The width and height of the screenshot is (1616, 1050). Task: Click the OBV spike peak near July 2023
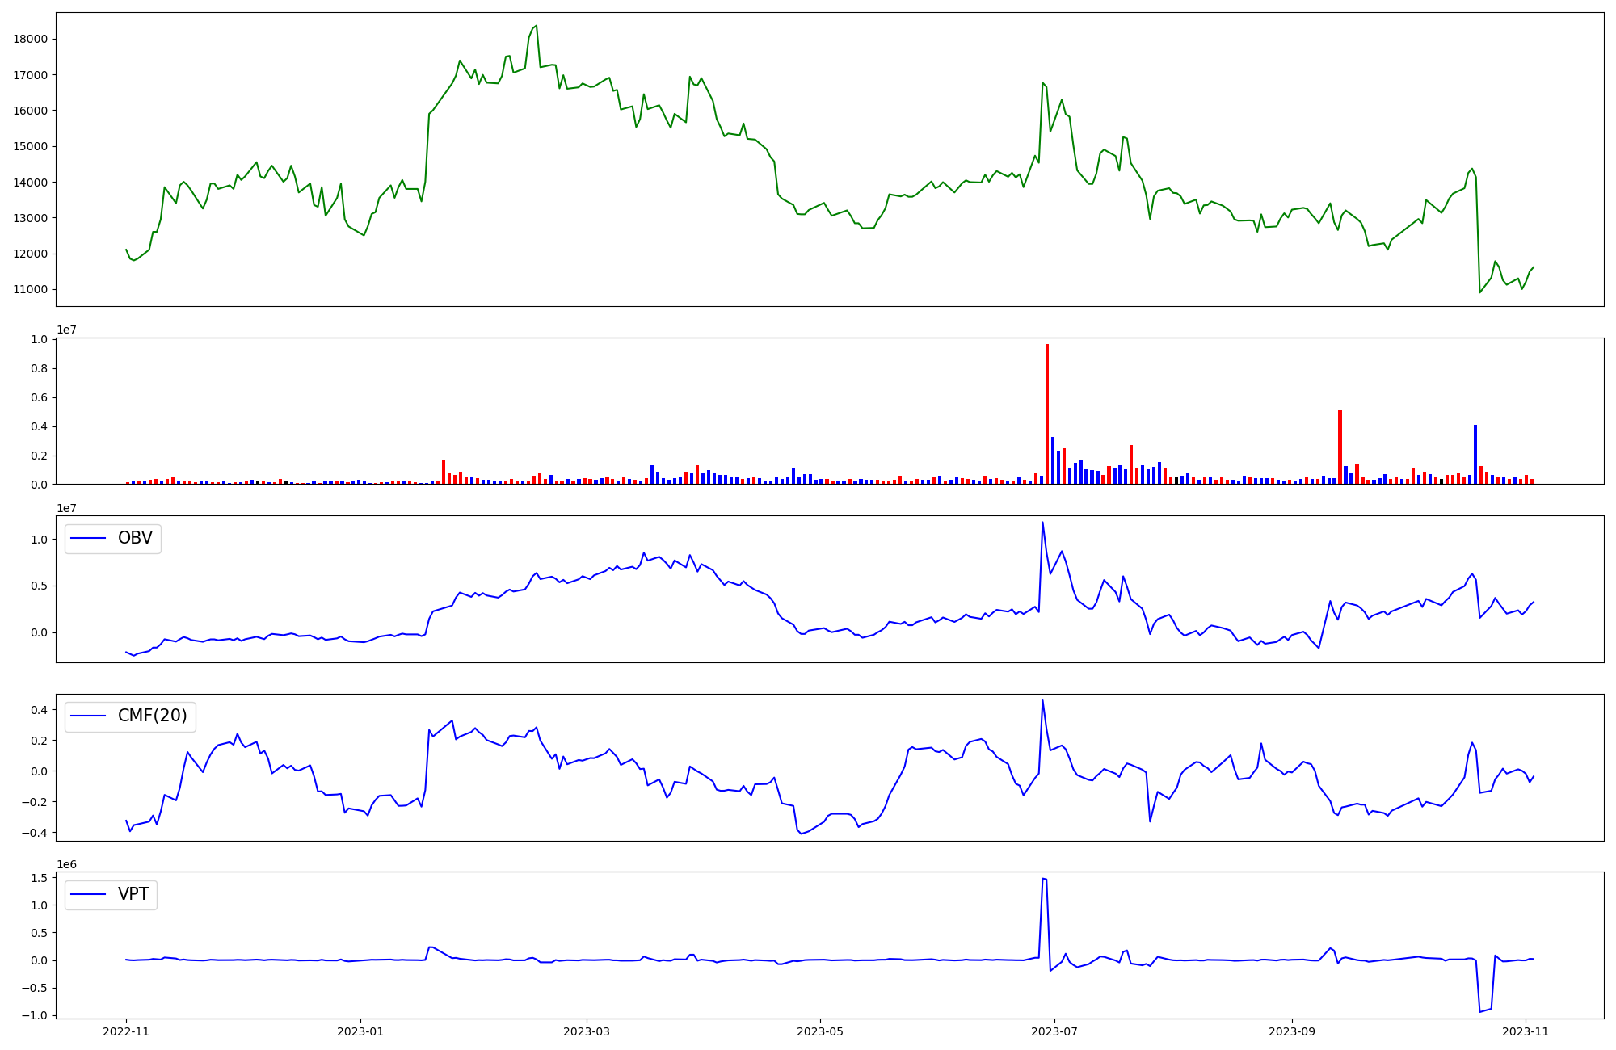(x=1042, y=523)
